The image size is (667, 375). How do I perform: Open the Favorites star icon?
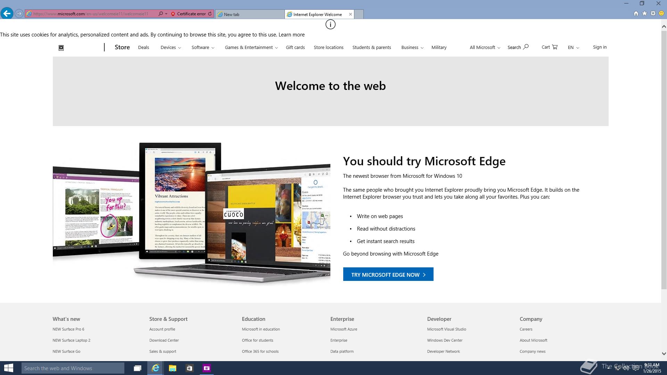click(x=644, y=14)
